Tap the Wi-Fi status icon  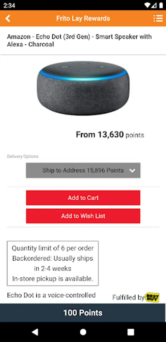pyautogui.click(x=148, y=5)
